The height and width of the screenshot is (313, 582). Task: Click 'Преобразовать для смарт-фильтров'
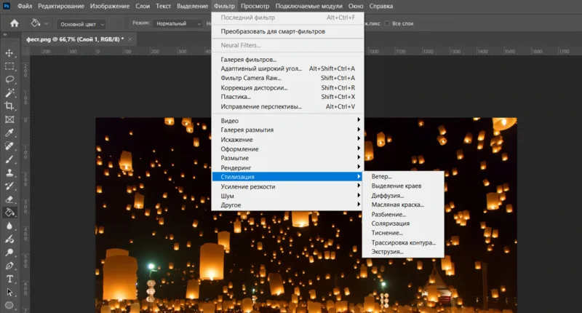[x=273, y=31]
